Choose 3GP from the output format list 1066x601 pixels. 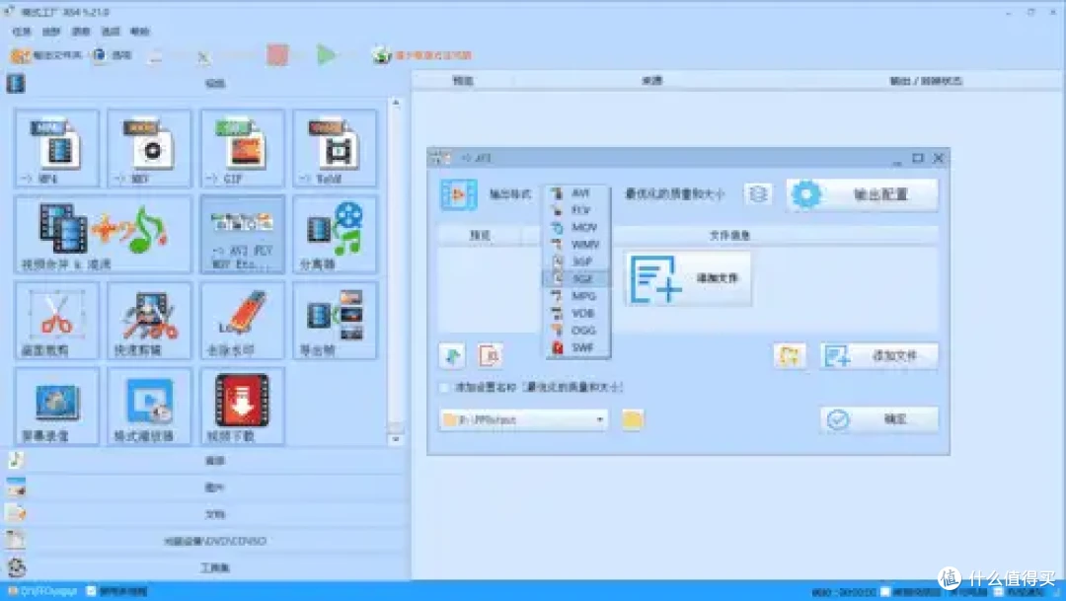[576, 262]
